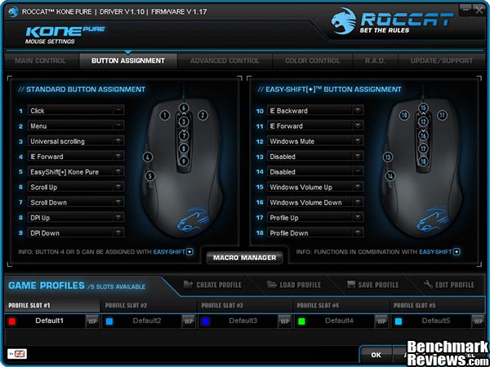Click the Easy-Shift plus icon in right info line
Viewport: 490px width, 367px height.
pos(457,251)
